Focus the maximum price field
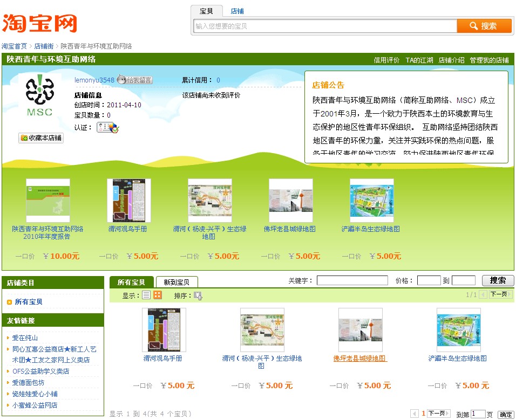The width and height of the screenshot is (516, 420). [x=464, y=280]
